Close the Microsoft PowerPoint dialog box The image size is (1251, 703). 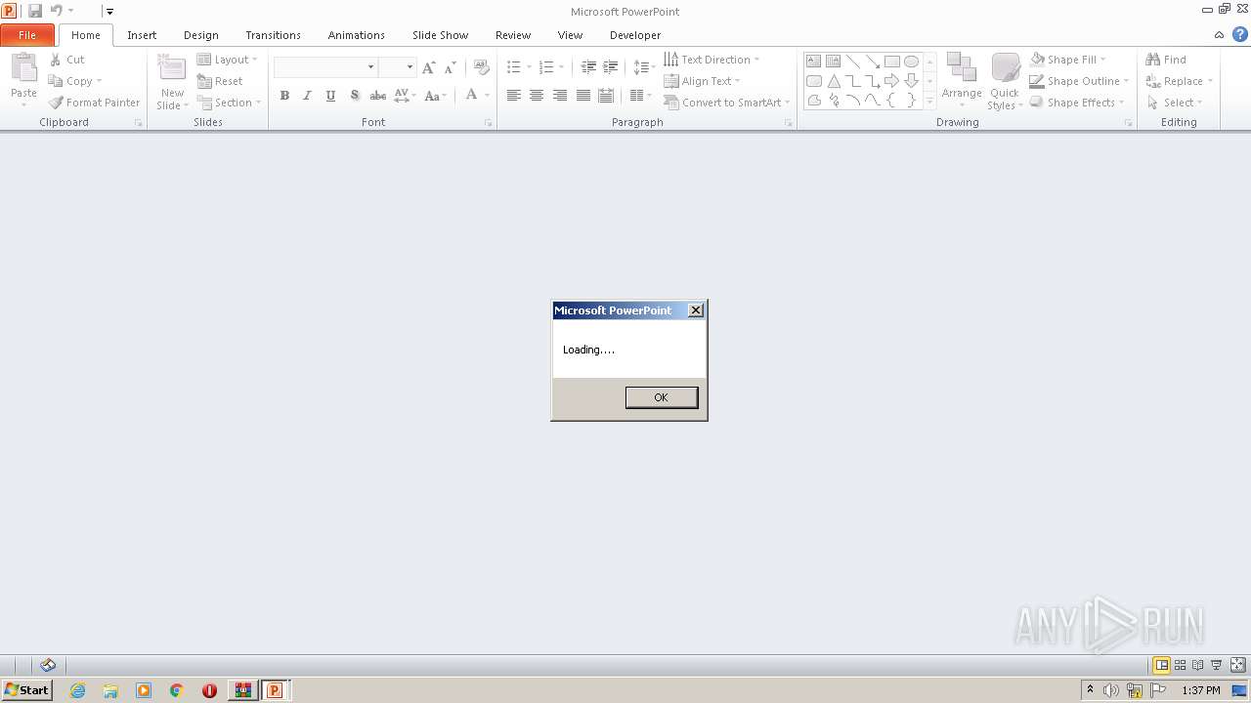pos(696,310)
